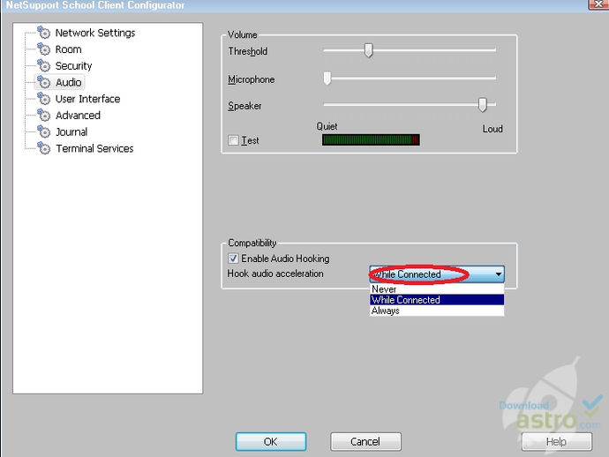Select the Room settings page
This screenshot has height=457, width=609.
coord(68,49)
